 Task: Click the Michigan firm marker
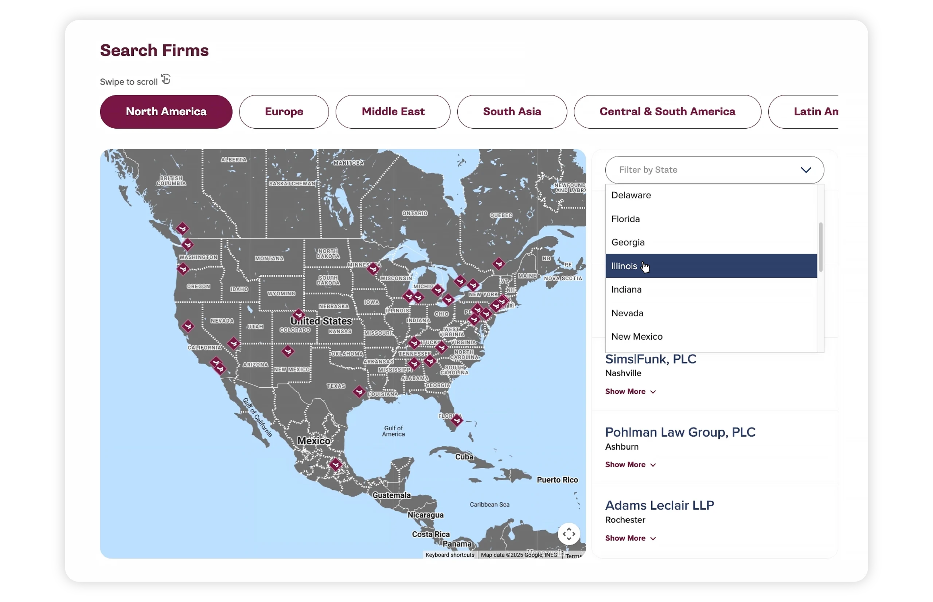(x=437, y=290)
